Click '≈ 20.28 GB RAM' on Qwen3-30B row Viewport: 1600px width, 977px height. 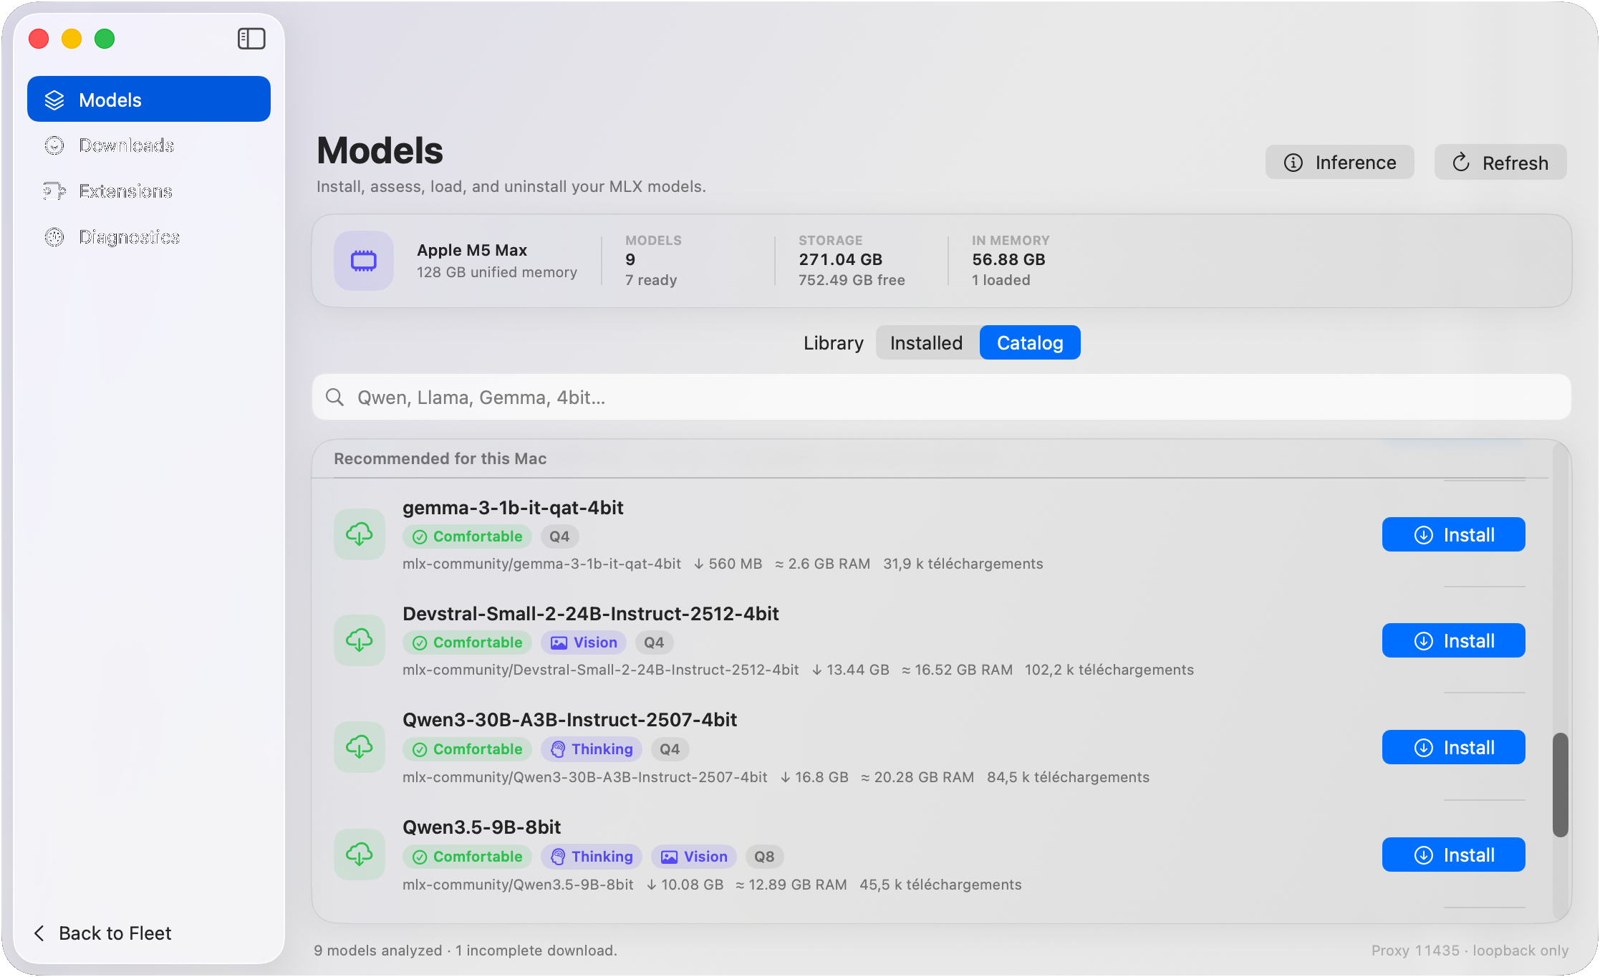tap(917, 777)
